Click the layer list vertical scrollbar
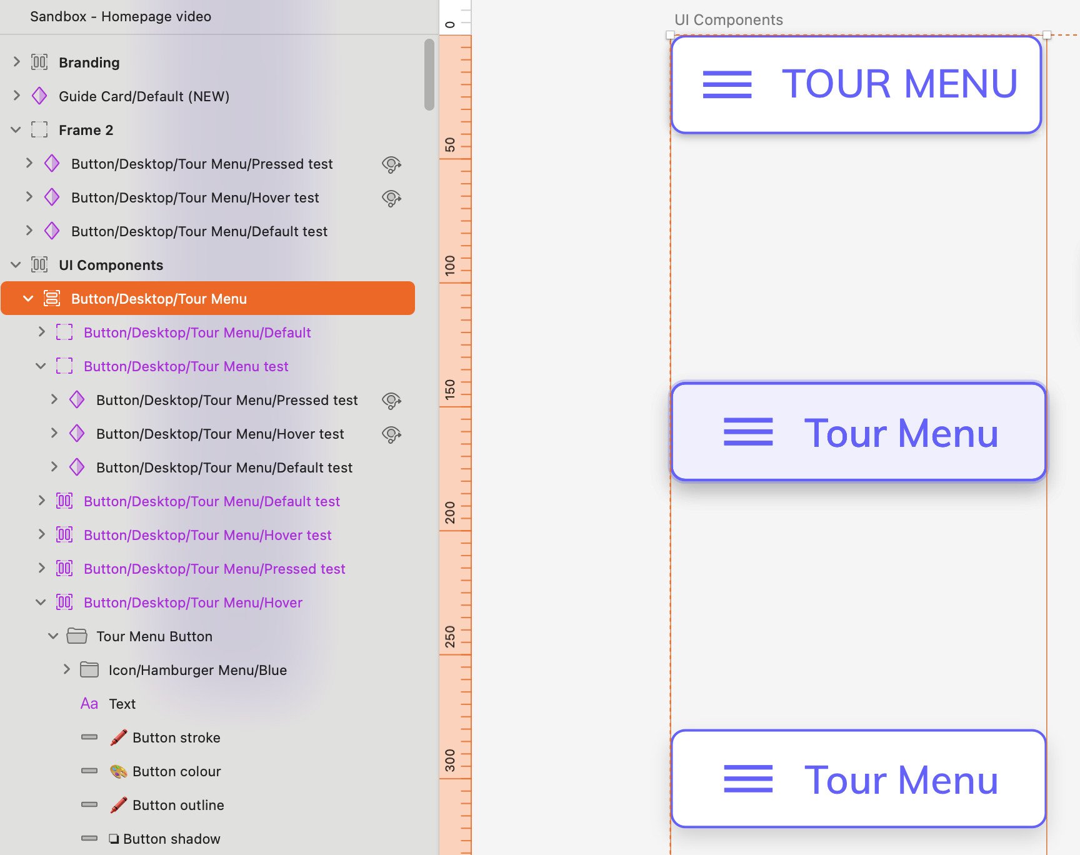The width and height of the screenshot is (1080, 855). [x=429, y=75]
